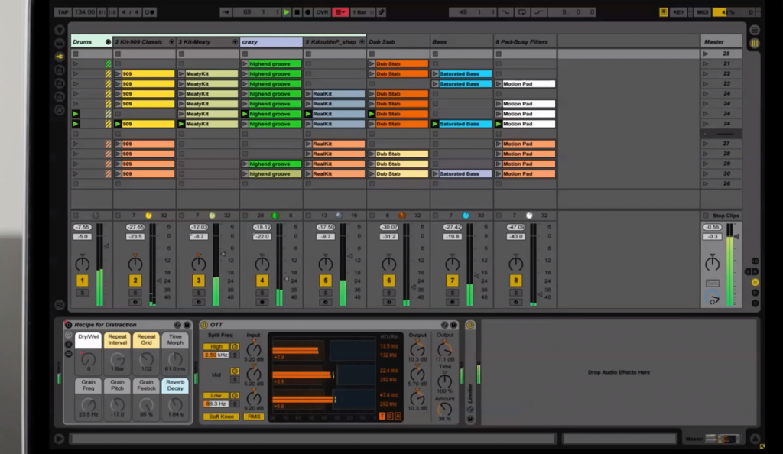The height and width of the screenshot is (454, 783).
Task: Solo track 6
Action: (388, 293)
